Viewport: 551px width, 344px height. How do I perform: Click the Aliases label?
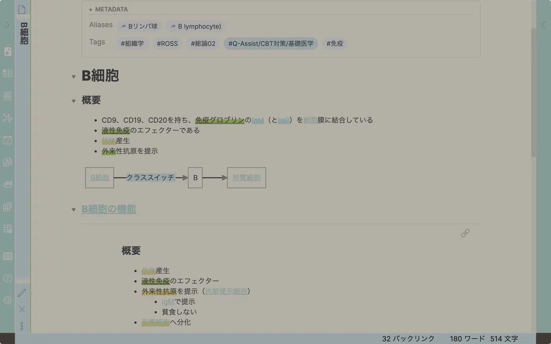[x=101, y=25]
